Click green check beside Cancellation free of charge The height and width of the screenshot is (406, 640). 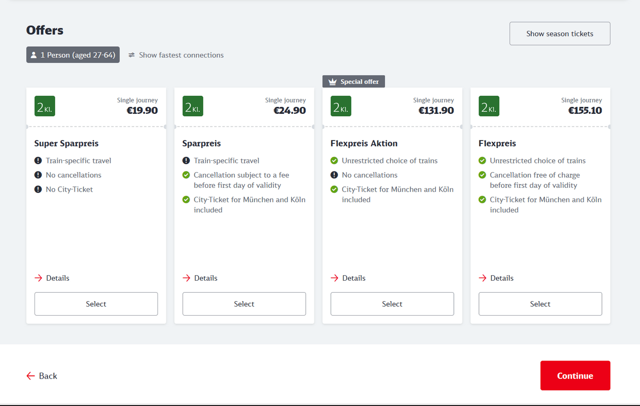tap(482, 175)
